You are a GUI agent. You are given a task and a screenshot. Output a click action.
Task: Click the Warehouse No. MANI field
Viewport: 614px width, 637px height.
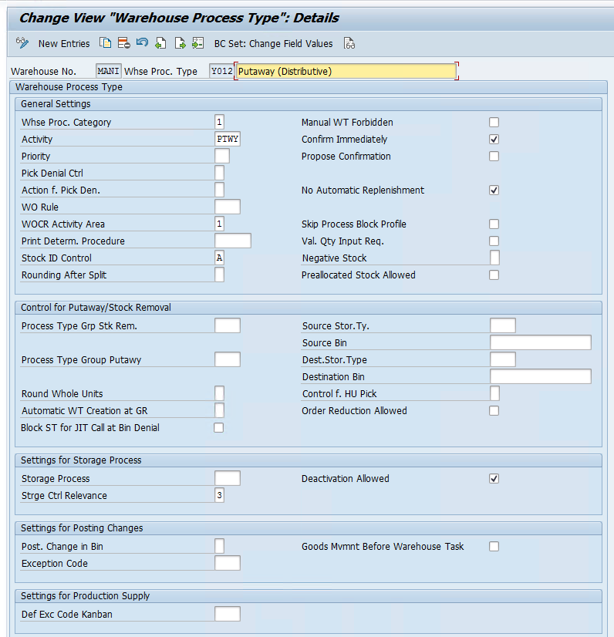tap(109, 71)
